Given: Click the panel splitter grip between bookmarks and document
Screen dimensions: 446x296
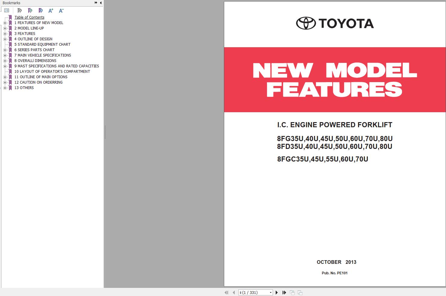Looking at the screenshot, I should pyautogui.click(x=105, y=132).
